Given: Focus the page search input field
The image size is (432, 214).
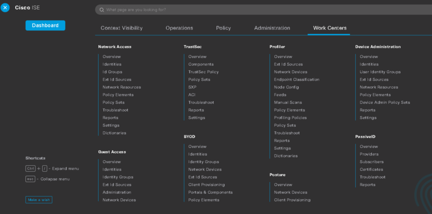Looking at the screenshot, I should click(253, 10).
